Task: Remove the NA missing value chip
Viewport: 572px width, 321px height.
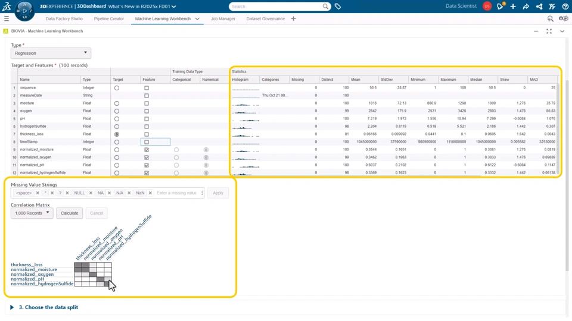Action: tap(109, 193)
